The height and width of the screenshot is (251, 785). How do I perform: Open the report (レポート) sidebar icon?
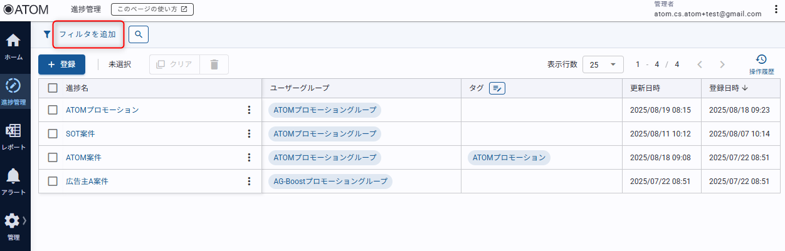pos(13,131)
